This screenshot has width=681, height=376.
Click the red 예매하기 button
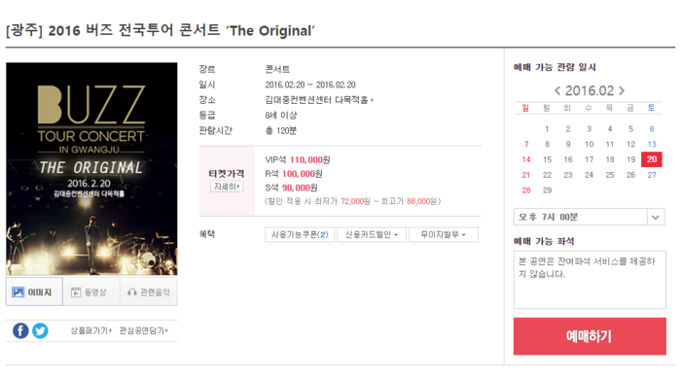tap(590, 336)
